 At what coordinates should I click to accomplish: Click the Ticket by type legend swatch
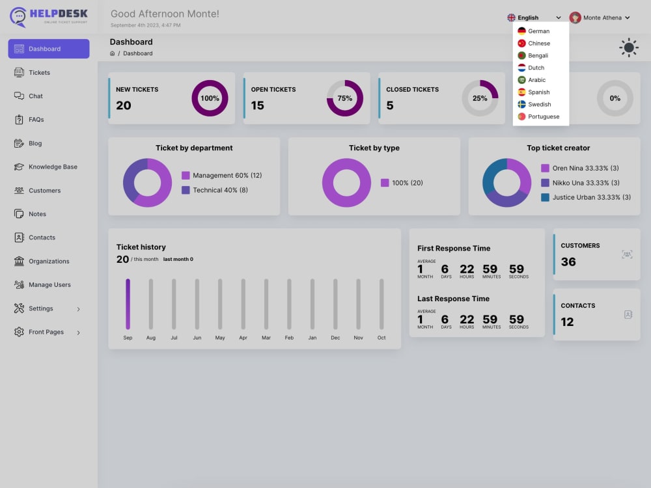[385, 183]
